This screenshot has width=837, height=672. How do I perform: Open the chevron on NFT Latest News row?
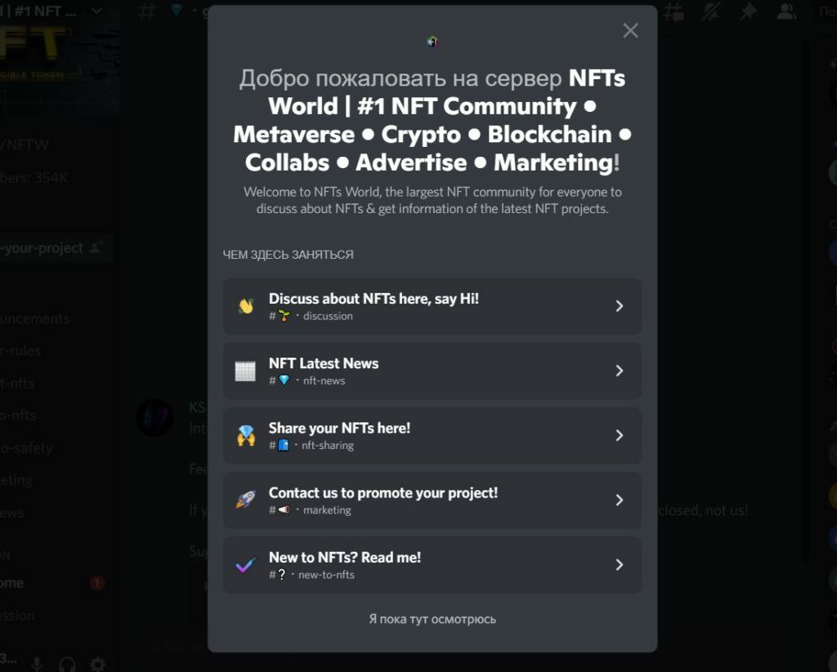[x=620, y=371]
